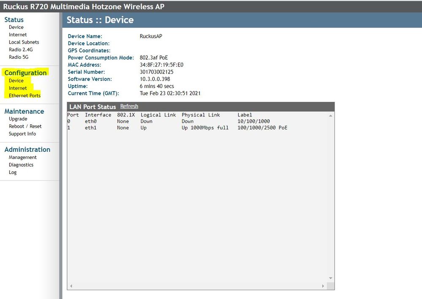Open the Reboot / Reset page

[25, 126]
